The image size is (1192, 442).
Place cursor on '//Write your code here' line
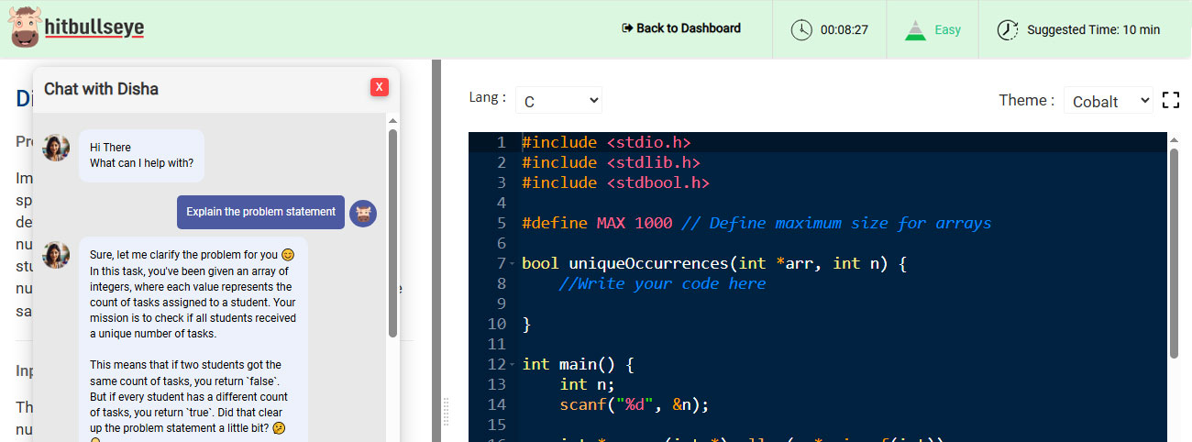(662, 284)
